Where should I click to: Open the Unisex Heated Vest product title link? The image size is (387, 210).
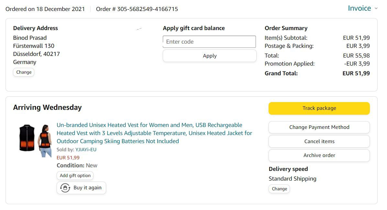(x=154, y=133)
